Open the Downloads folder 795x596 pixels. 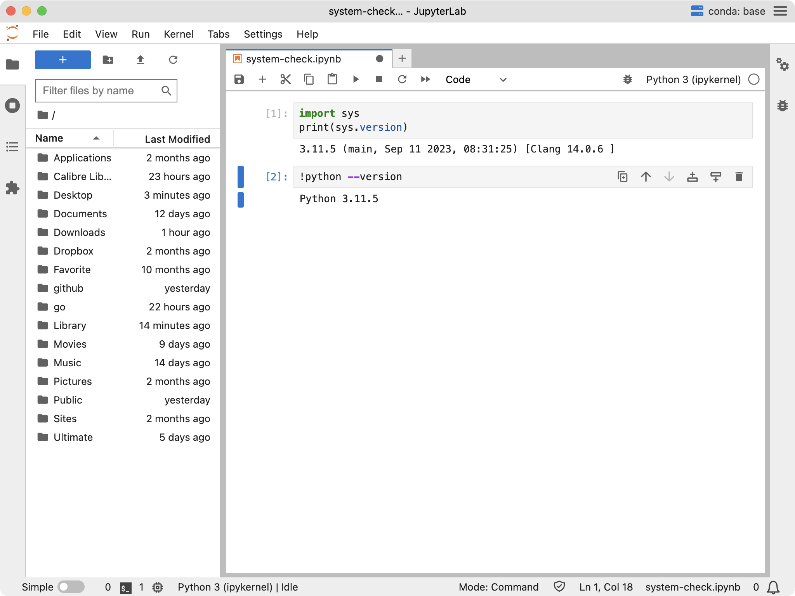click(x=79, y=232)
